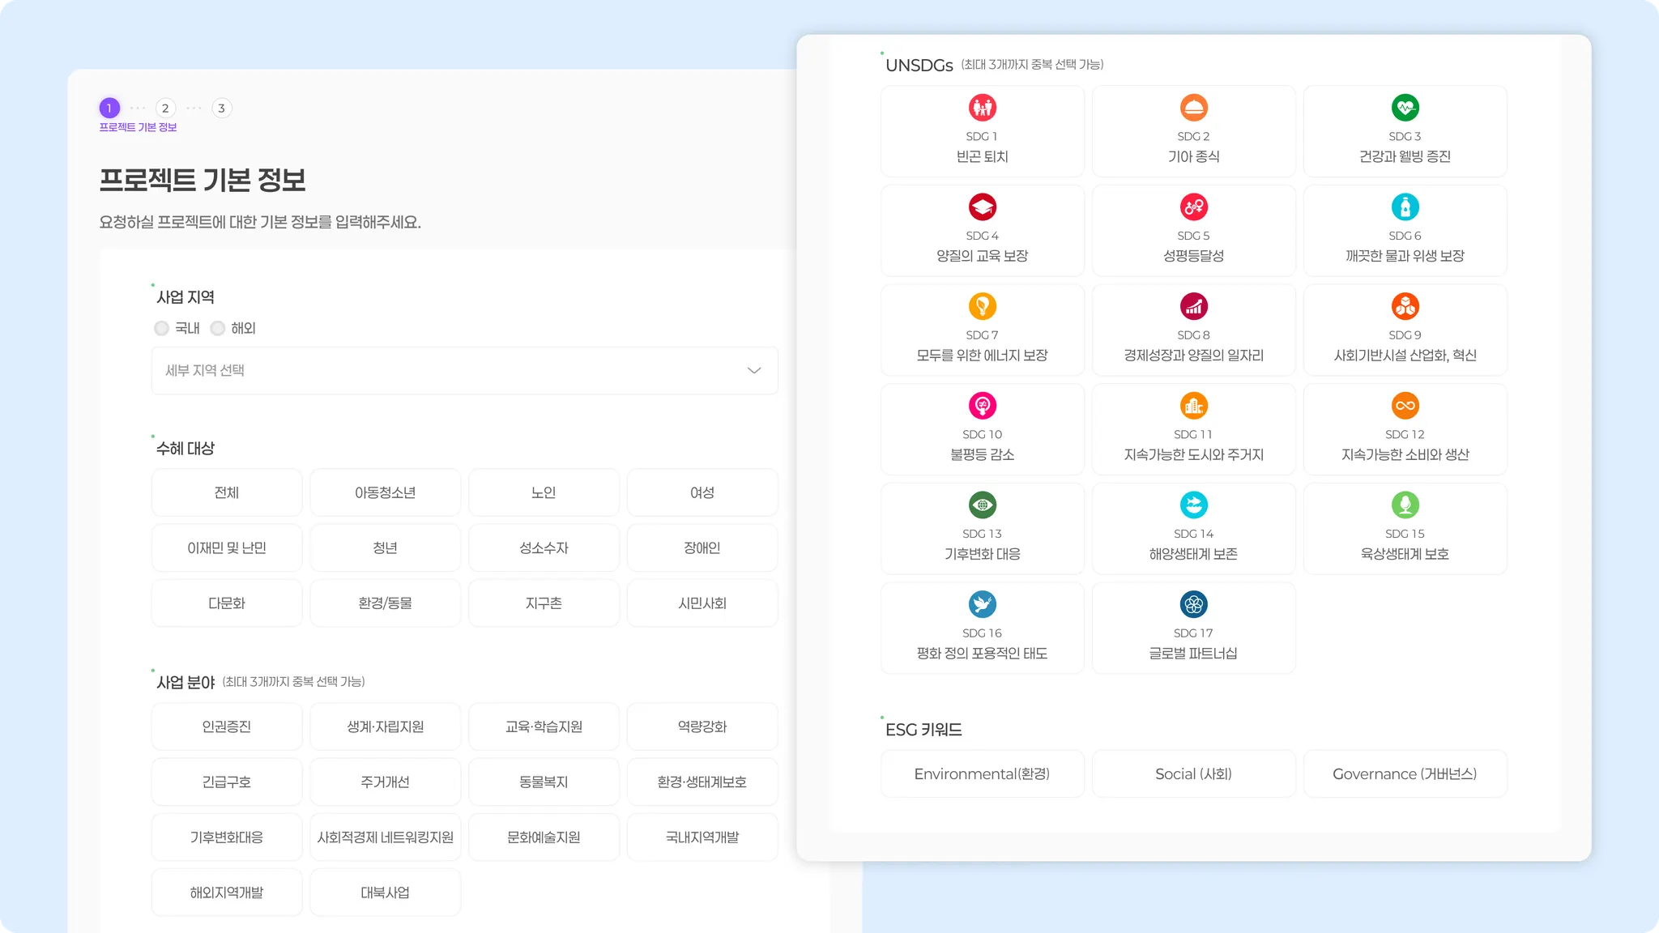The image size is (1659, 933).
Task: Toggle the 아동청소년 beneficiary option
Action: tap(385, 492)
